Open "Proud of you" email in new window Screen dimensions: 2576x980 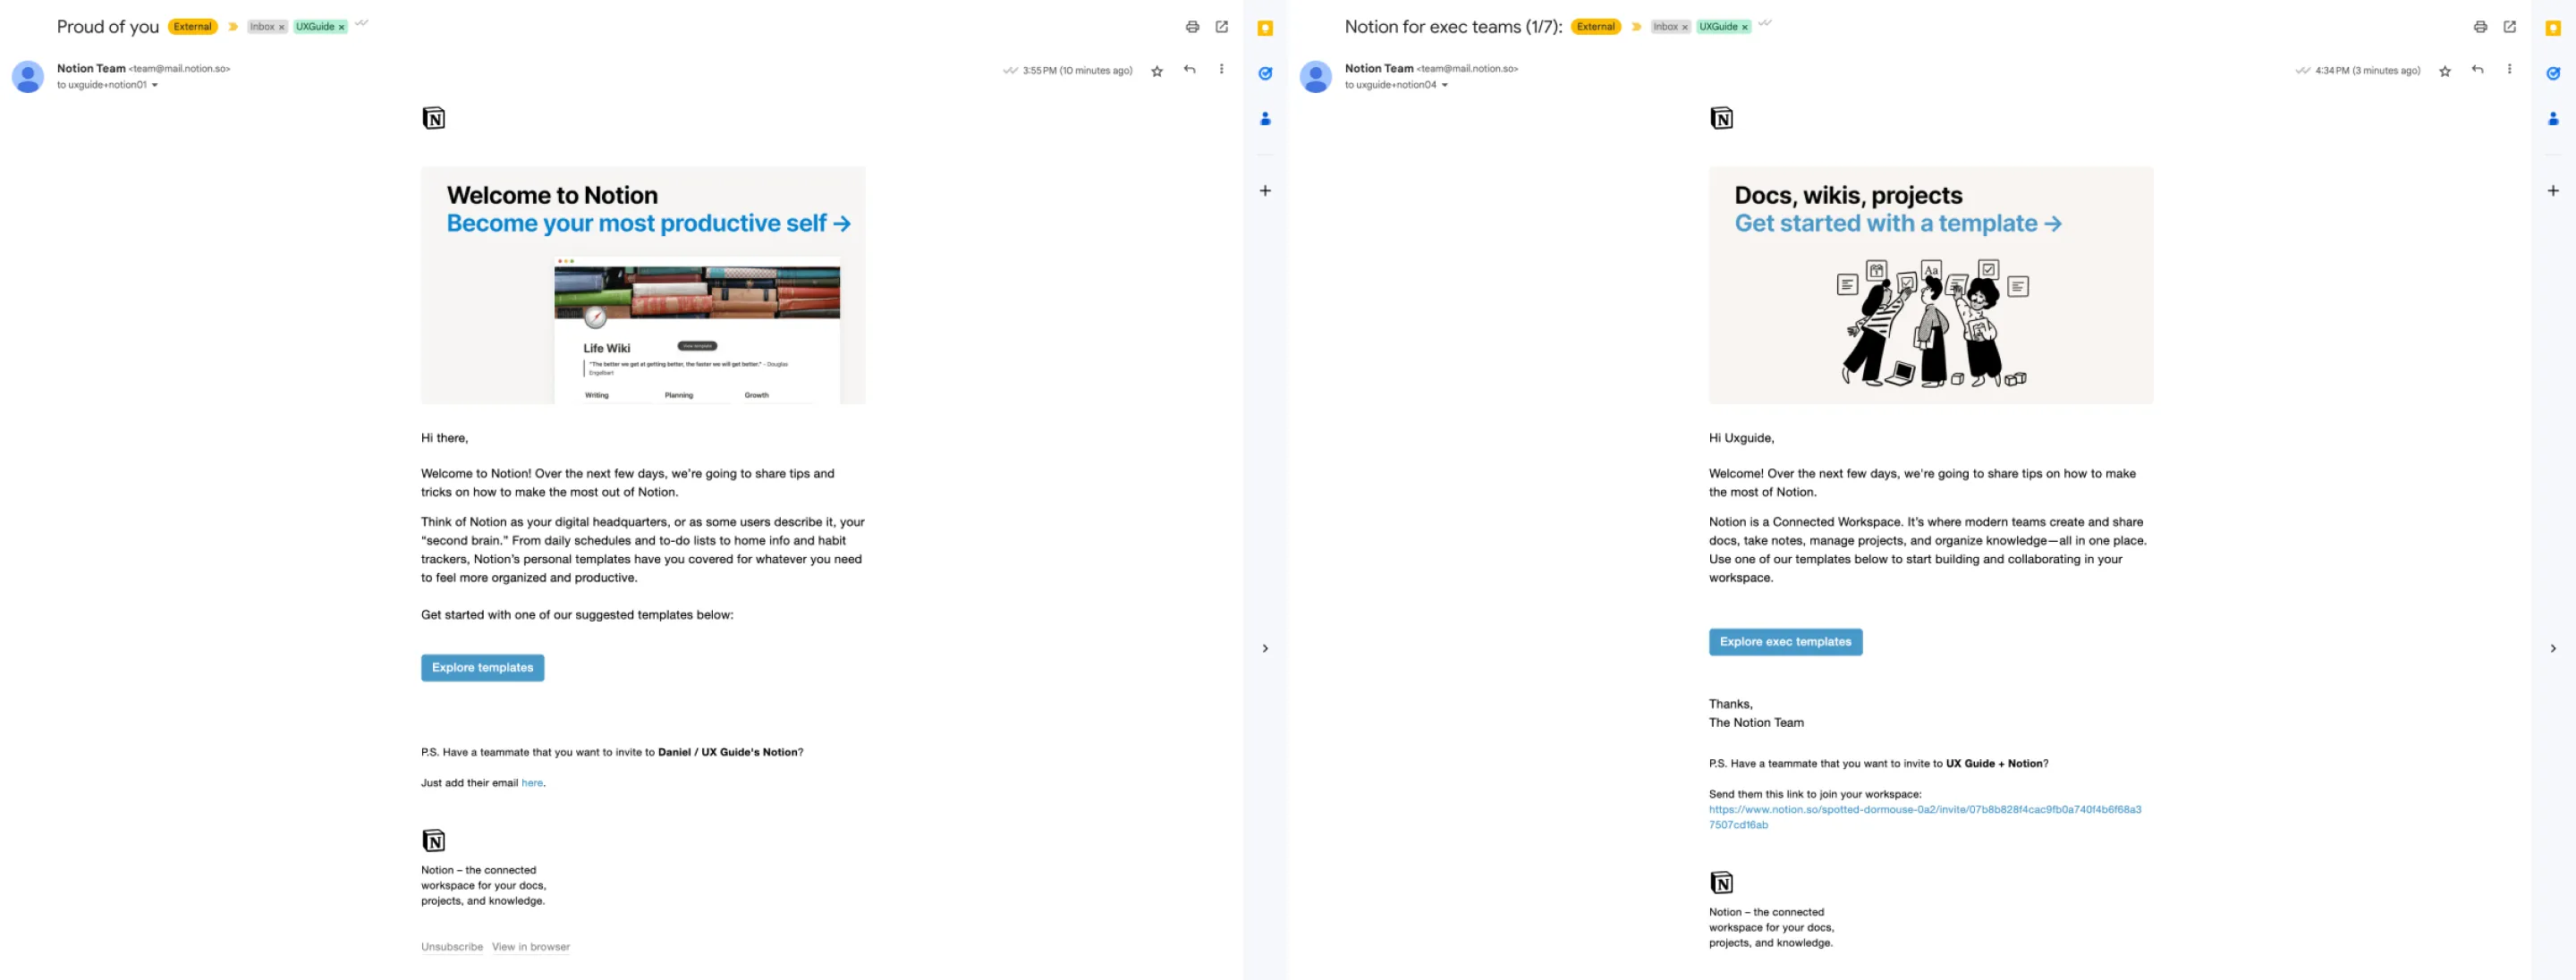coord(1221,27)
